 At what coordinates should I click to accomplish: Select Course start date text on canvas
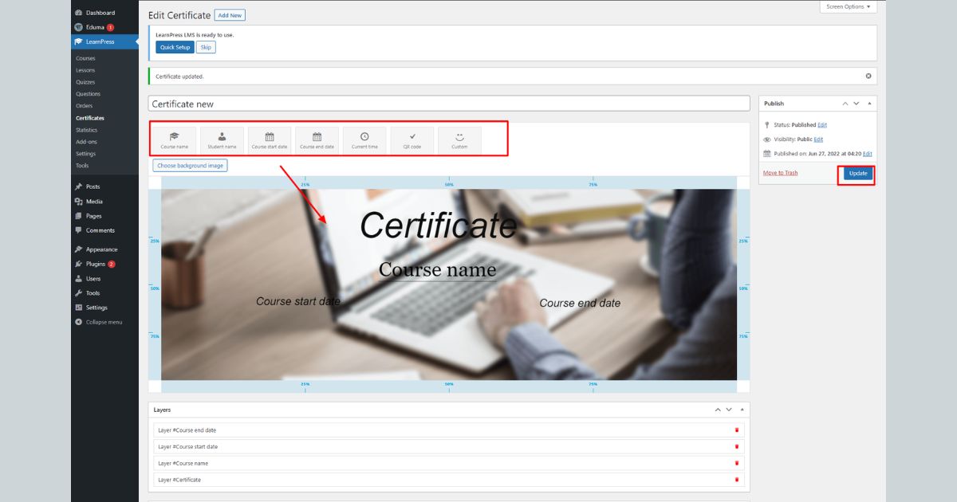(x=298, y=301)
